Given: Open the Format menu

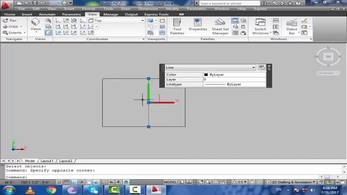Looking at the screenshot, I should coord(88,9).
